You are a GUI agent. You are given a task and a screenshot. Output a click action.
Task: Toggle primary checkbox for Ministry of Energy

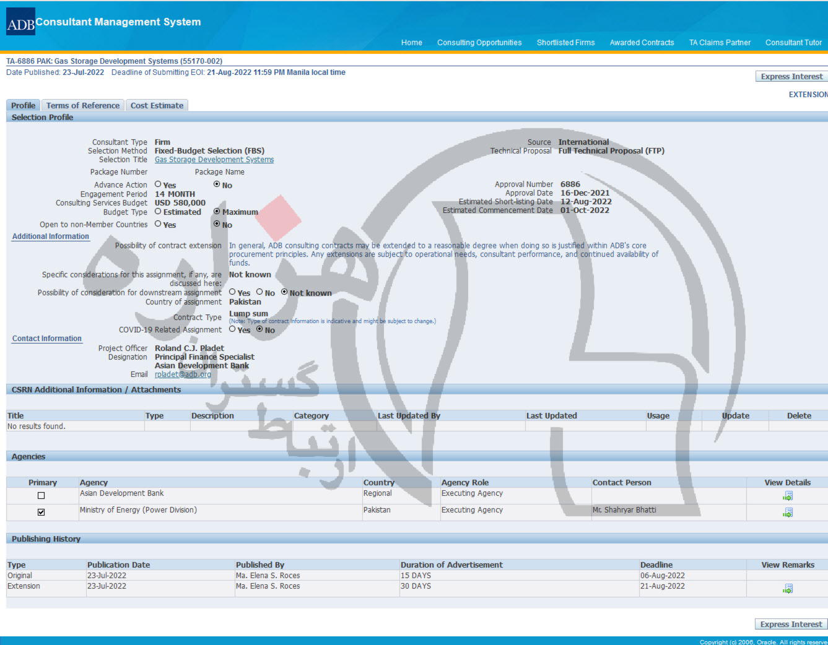pyautogui.click(x=41, y=513)
